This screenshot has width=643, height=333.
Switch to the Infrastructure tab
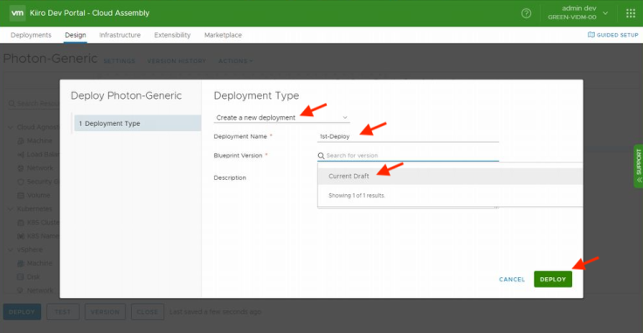click(x=120, y=35)
